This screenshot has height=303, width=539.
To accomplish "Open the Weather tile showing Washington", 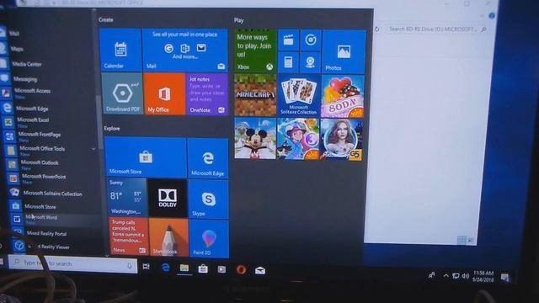I will tap(127, 198).
